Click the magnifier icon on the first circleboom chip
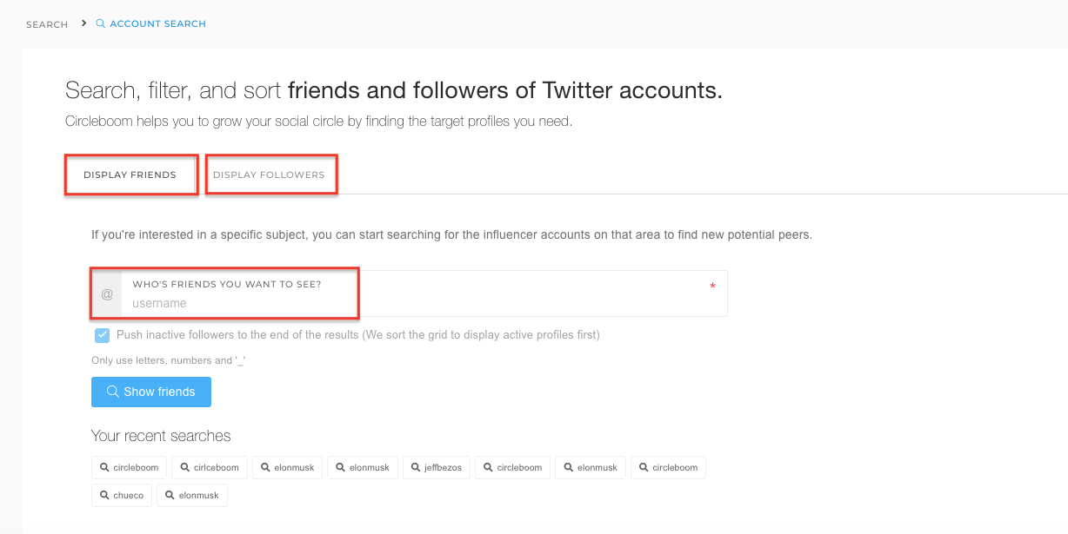 coord(103,467)
